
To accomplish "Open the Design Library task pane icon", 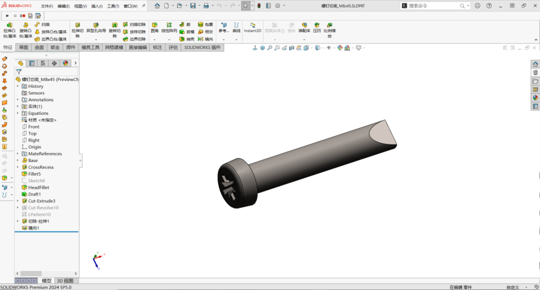I will pyautogui.click(x=535, y=72).
